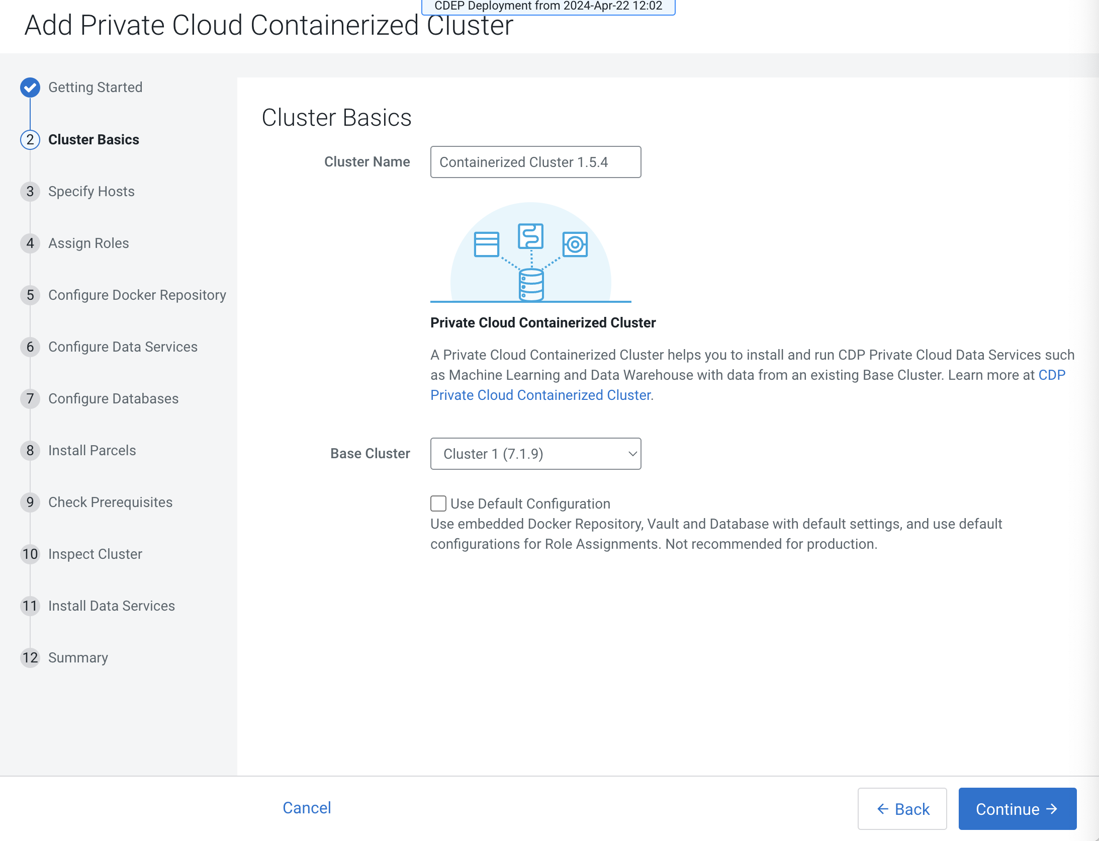The image size is (1099, 841).
Task: Focus the Cluster Name input field
Action: coord(536,162)
